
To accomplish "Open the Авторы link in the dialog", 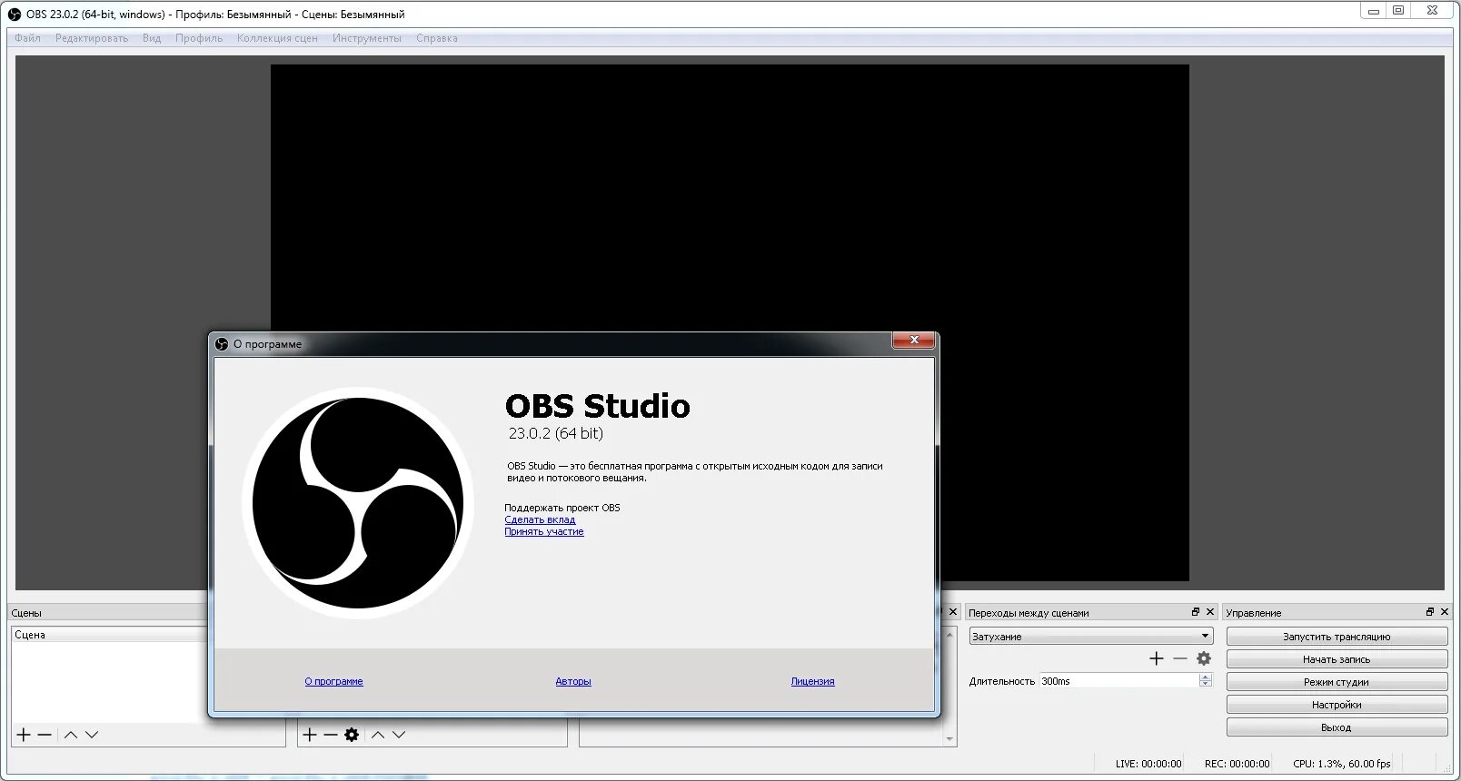I will [573, 681].
